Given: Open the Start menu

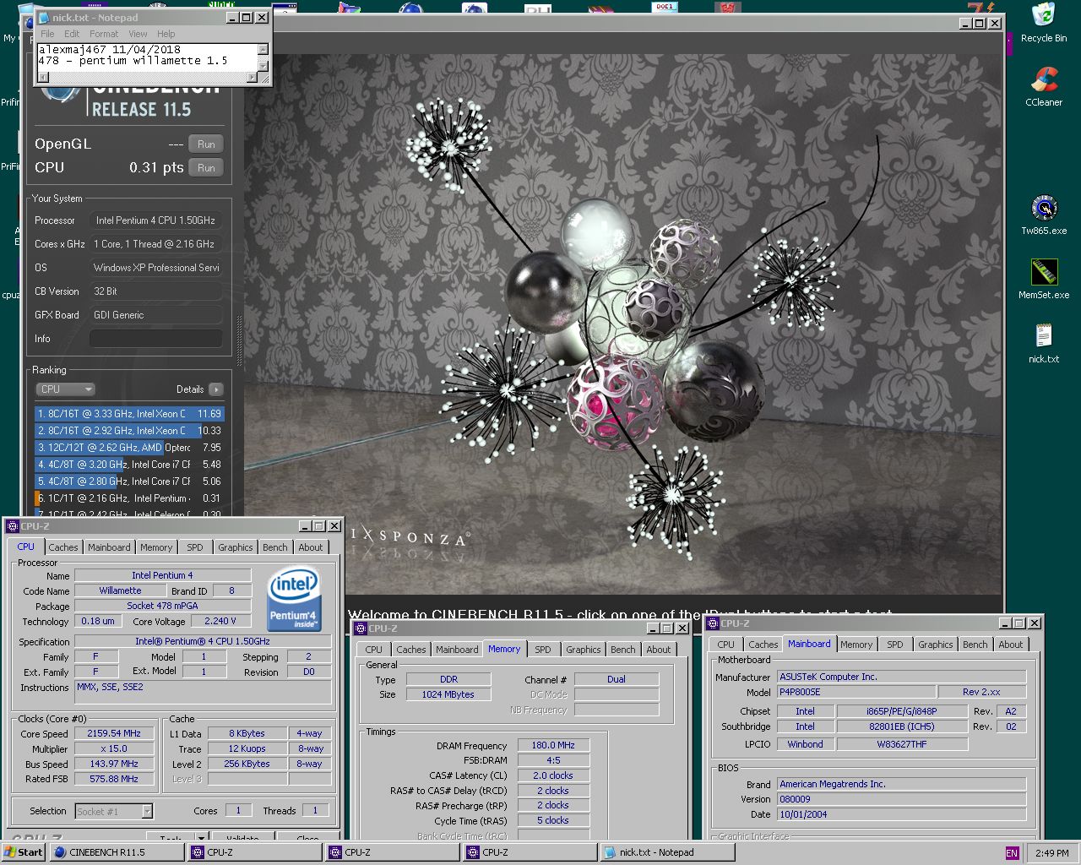Looking at the screenshot, I should click(x=24, y=852).
